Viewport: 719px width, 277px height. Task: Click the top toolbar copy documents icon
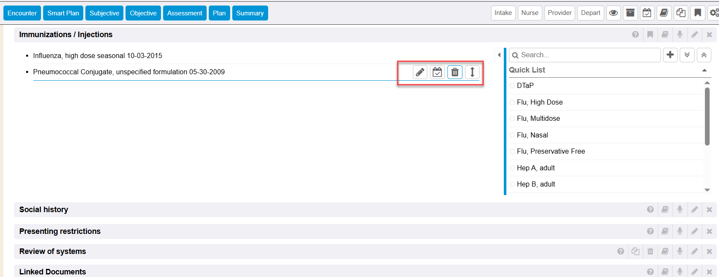(681, 13)
